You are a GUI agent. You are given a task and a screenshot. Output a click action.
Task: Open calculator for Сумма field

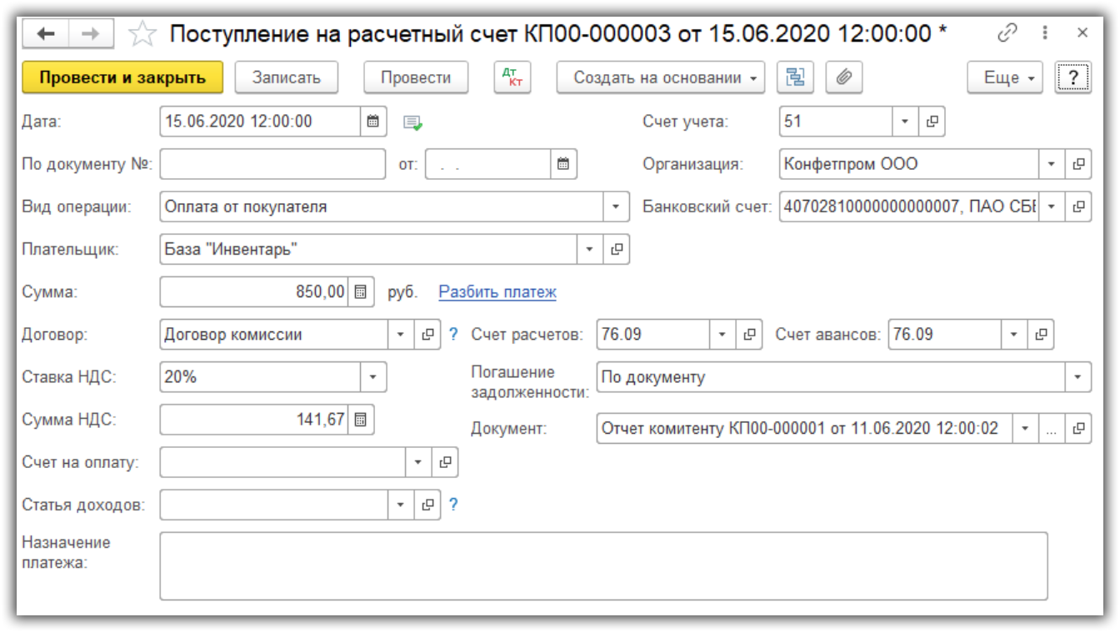pos(360,292)
